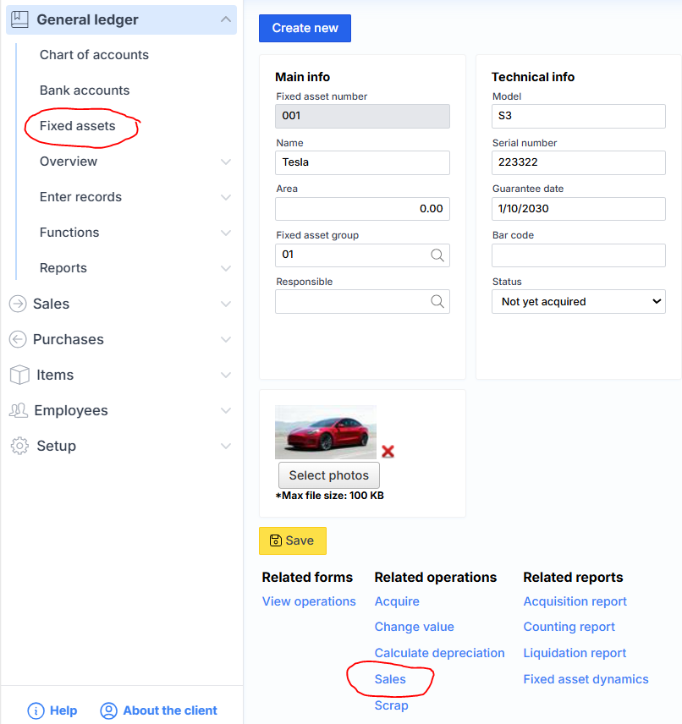Viewport: 682px width, 724px height.
Task: Open the Calculate depreciation operation
Action: pos(439,653)
